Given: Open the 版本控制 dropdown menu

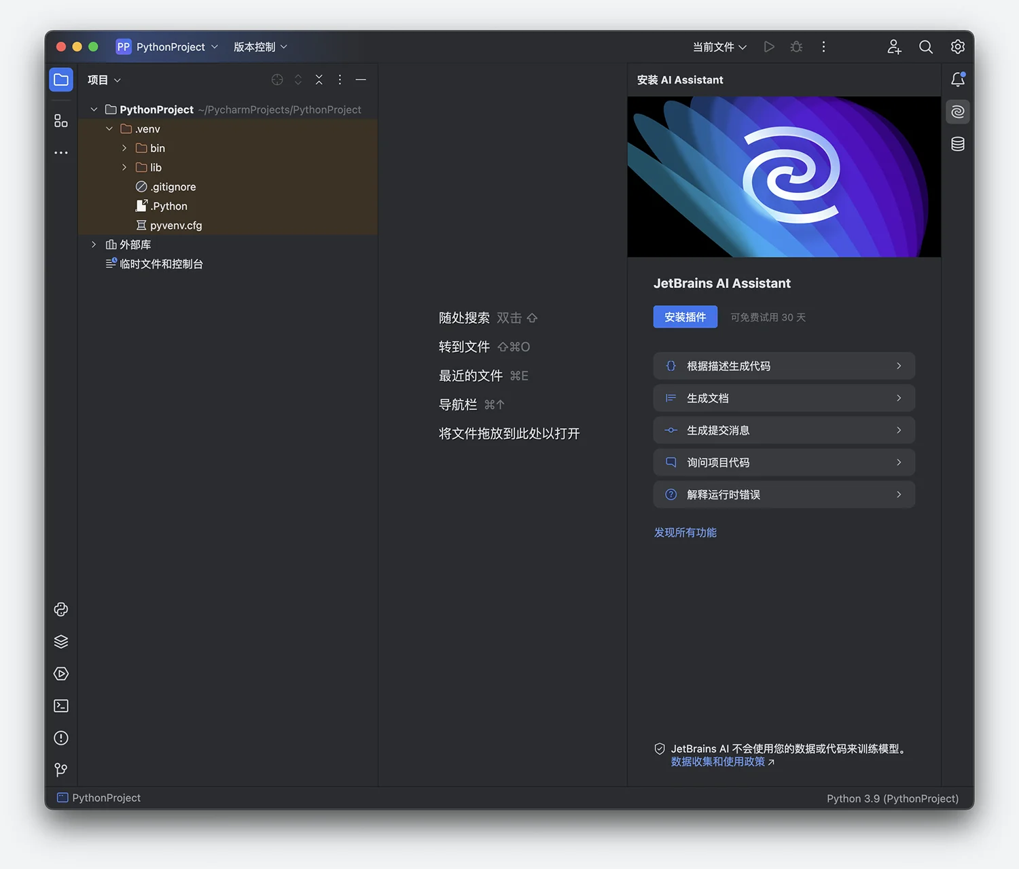Looking at the screenshot, I should (260, 47).
